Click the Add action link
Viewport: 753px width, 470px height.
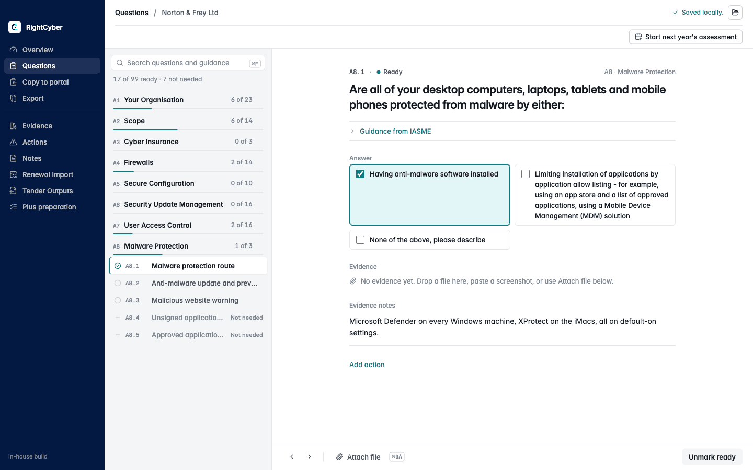[367, 365]
